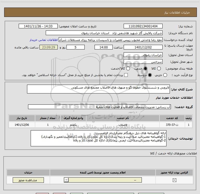200x194 pixels.
Task: Select the متوسط purchase type radio
Action: 150,75
